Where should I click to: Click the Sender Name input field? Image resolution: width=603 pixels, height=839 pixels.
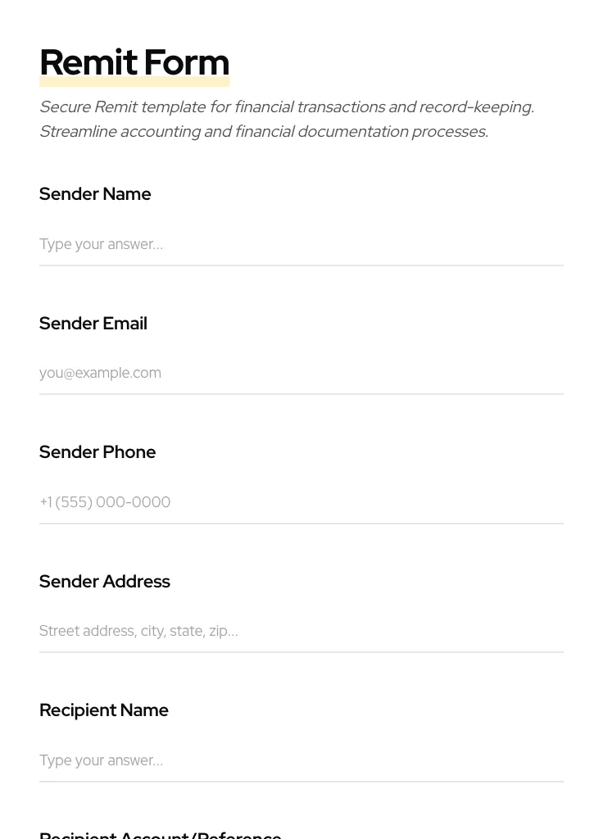point(301,244)
